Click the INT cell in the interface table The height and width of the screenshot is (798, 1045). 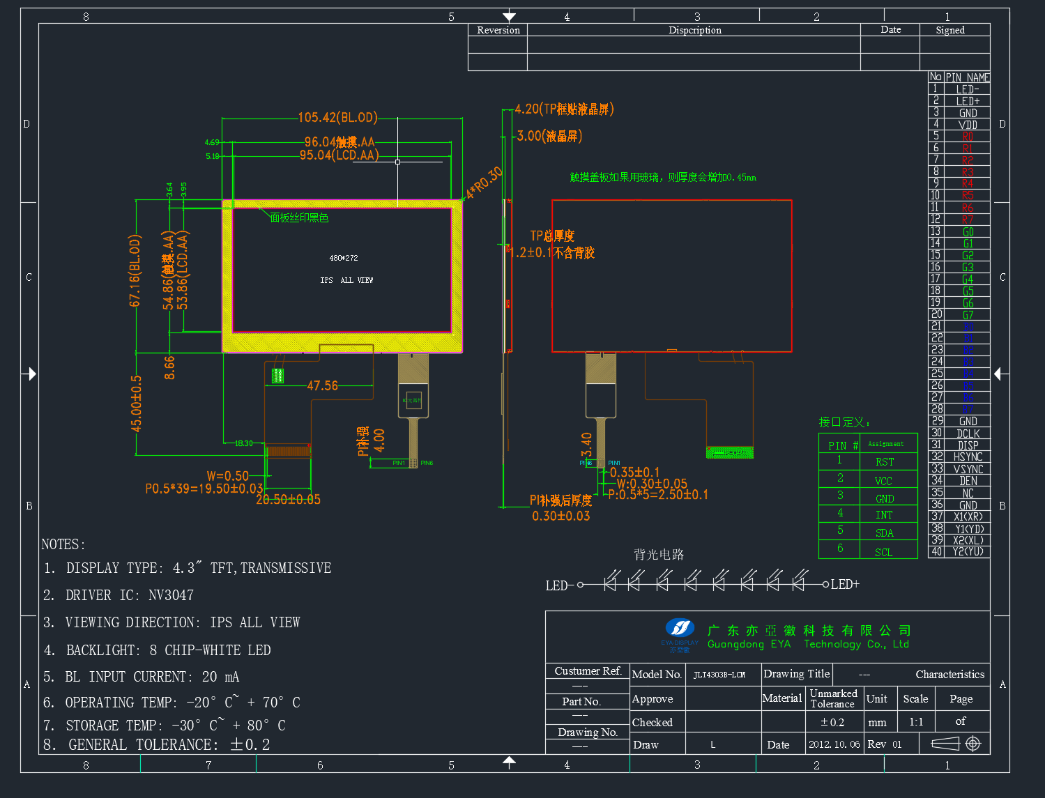click(x=884, y=514)
